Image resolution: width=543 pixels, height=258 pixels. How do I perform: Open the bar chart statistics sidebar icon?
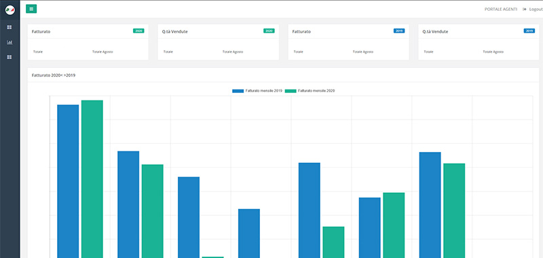pyautogui.click(x=10, y=42)
